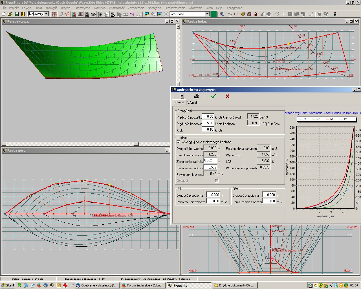Click the printer icon in the resistance dialog

(197, 96)
